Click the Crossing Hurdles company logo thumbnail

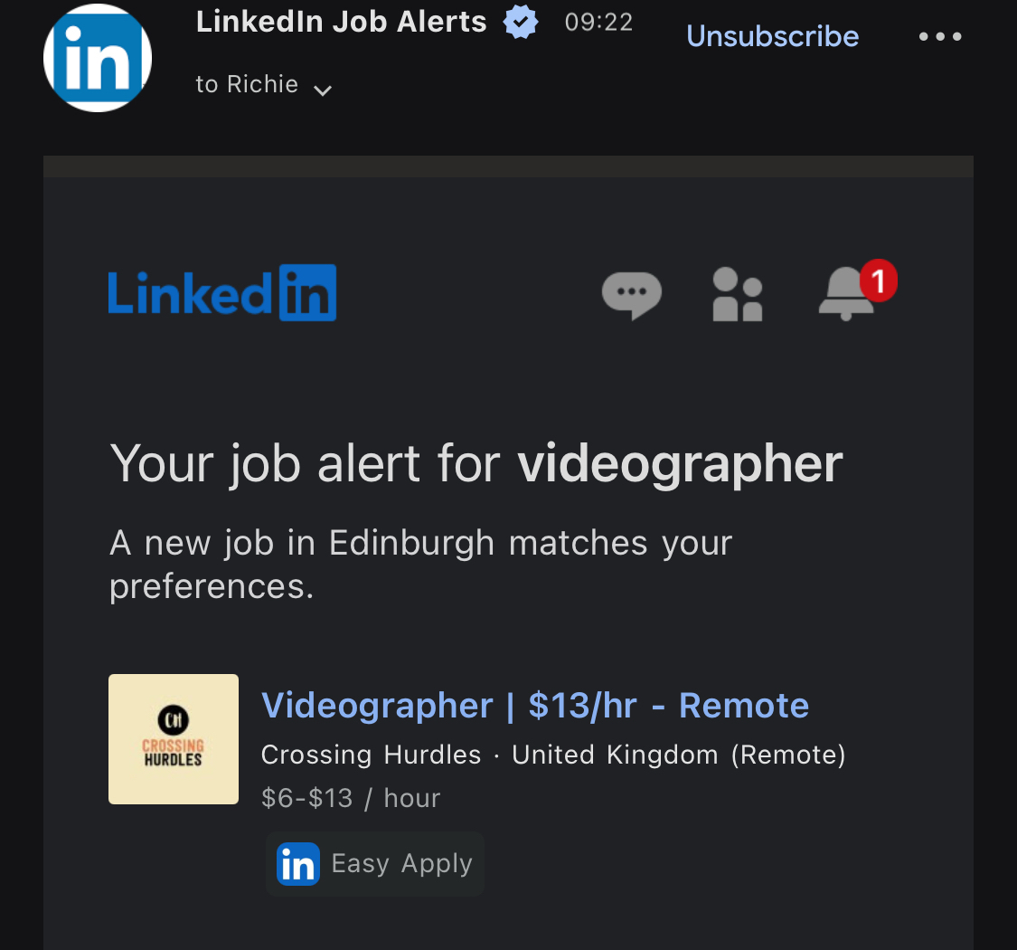pyautogui.click(x=174, y=739)
